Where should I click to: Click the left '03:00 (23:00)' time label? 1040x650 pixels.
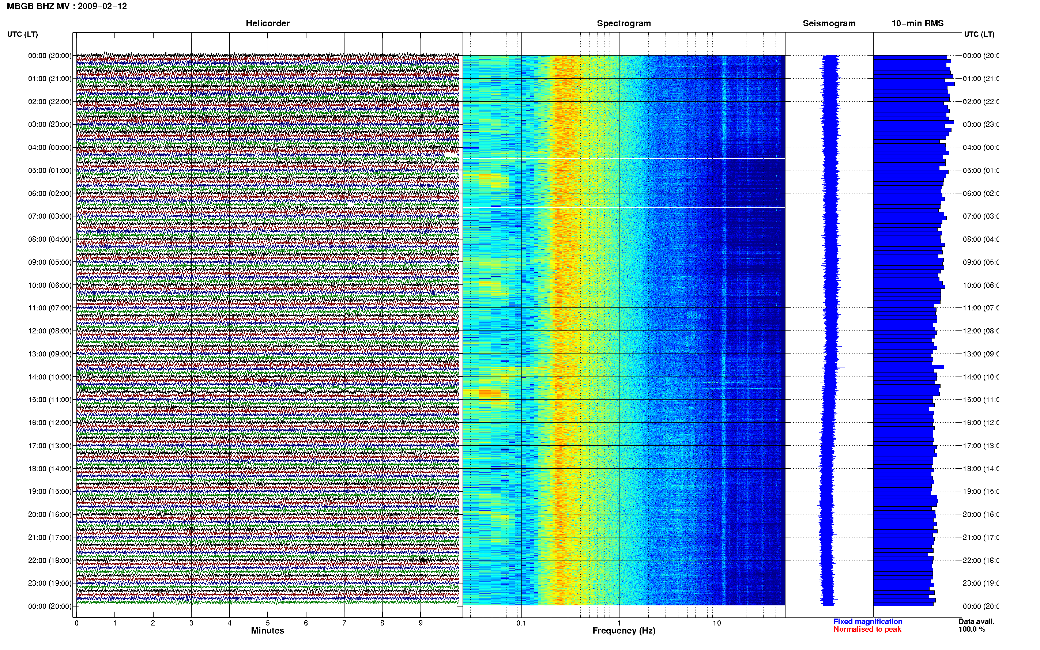[x=50, y=124]
